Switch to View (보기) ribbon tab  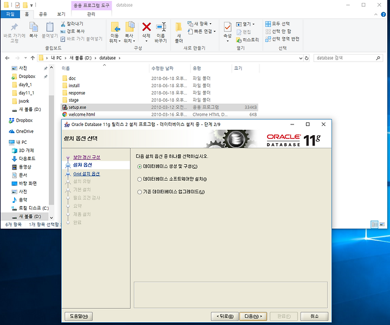tap(61, 14)
